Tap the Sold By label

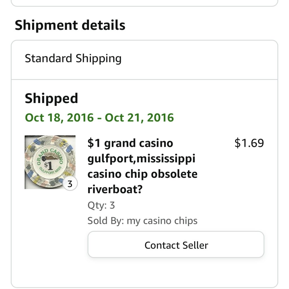pos(106,220)
